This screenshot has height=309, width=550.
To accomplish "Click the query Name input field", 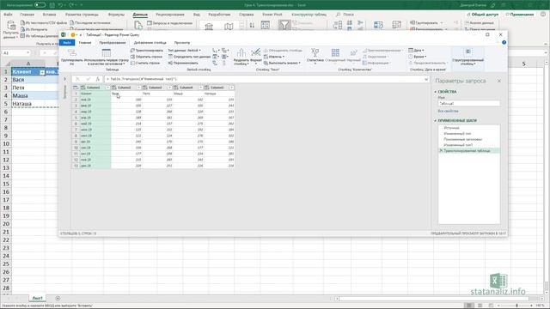I will (x=468, y=103).
